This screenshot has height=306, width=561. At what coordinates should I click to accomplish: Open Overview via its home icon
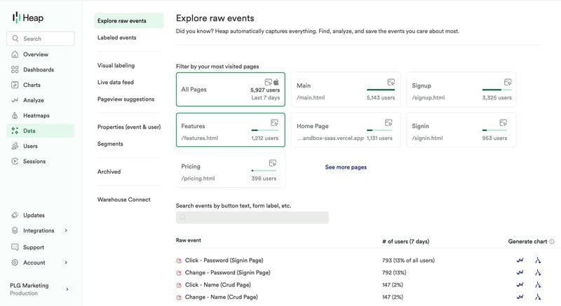tap(15, 55)
